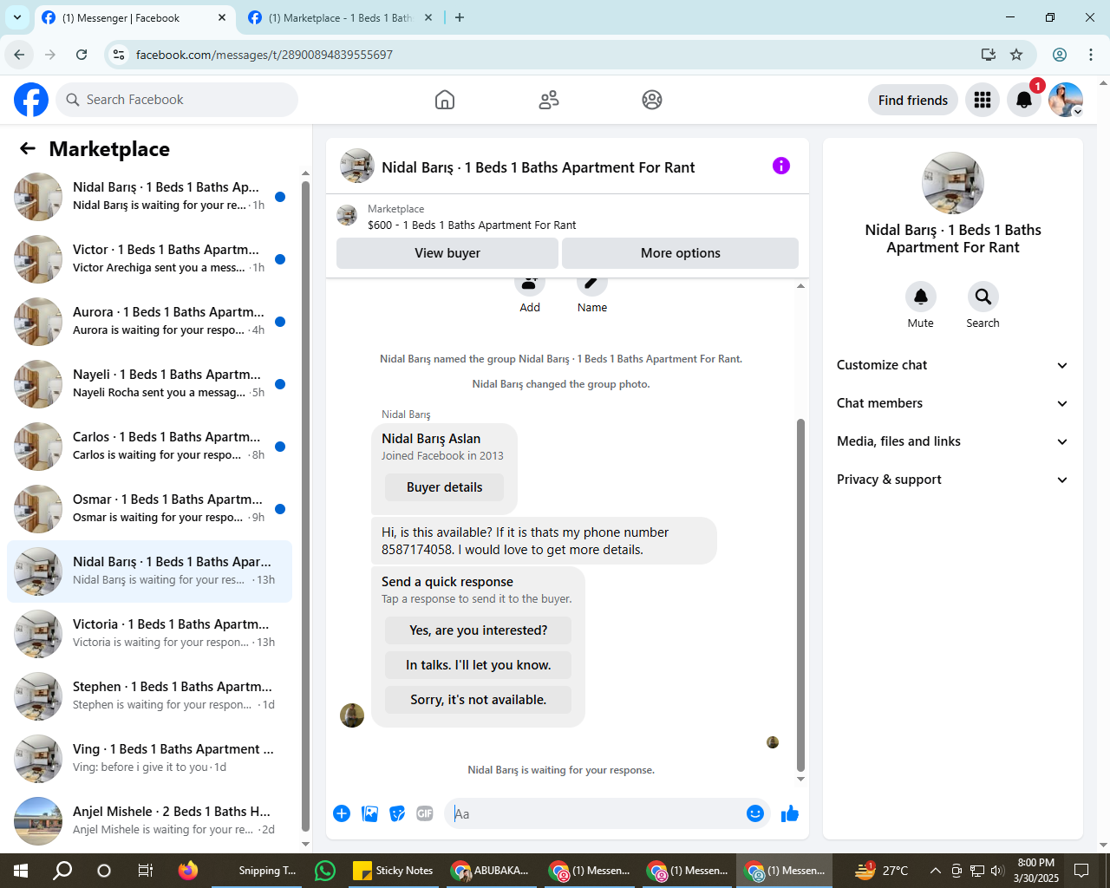Viewport: 1110px width, 888px height.
Task: Click the Aa message input box
Action: (x=595, y=813)
